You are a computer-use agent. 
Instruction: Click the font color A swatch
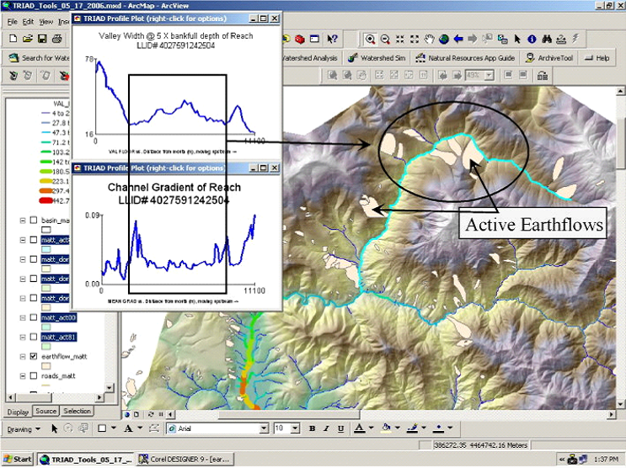pos(359,428)
